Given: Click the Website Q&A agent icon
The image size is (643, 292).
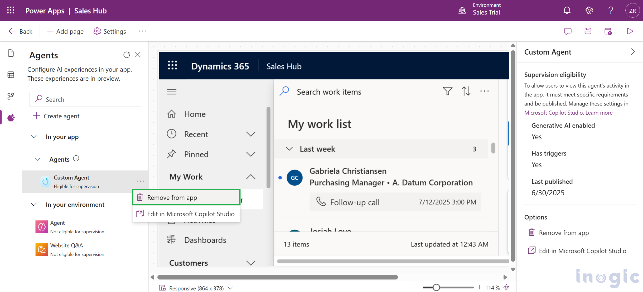Looking at the screenshot, I should point(41,249).
